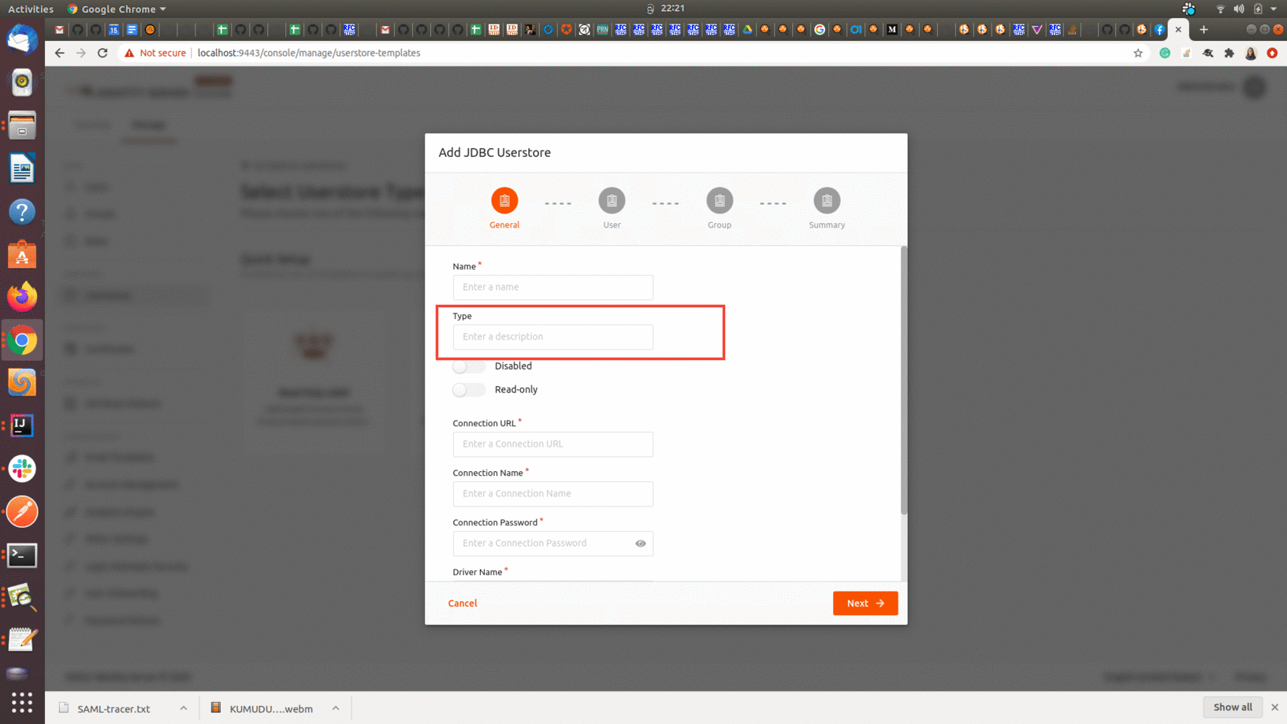Image resolution: width=1287 pixels, height=724 pixels.
Task: Click the Connection URL input field
Action: point(552,444)
